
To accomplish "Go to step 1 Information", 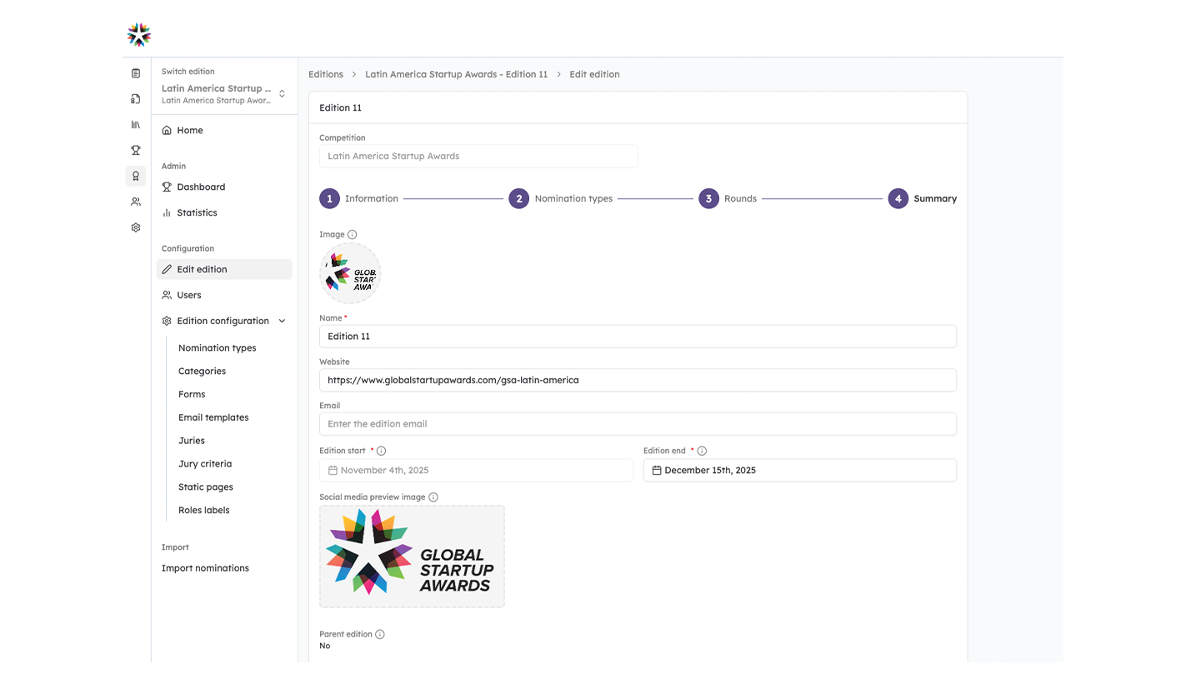I will pos(359,199).
